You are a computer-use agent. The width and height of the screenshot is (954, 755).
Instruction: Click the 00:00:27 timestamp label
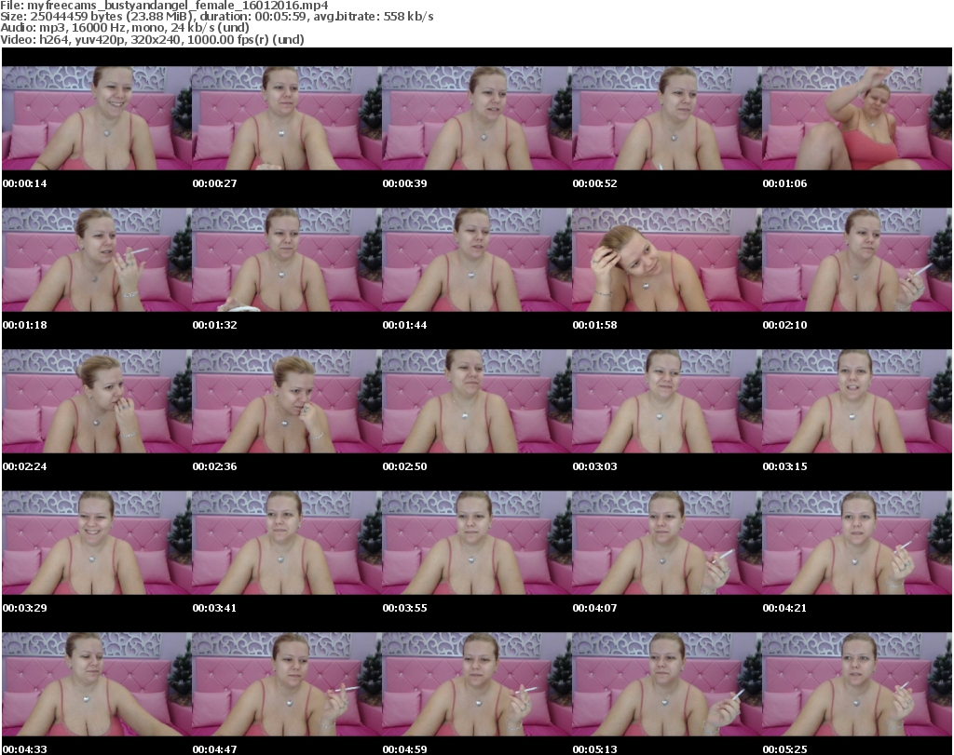pyautogui.click(x=215, y=183)
